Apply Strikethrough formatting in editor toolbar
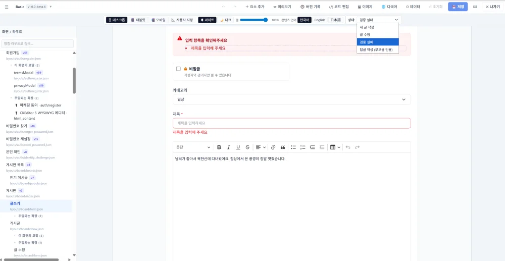505x261 pixels. (247, 147)
